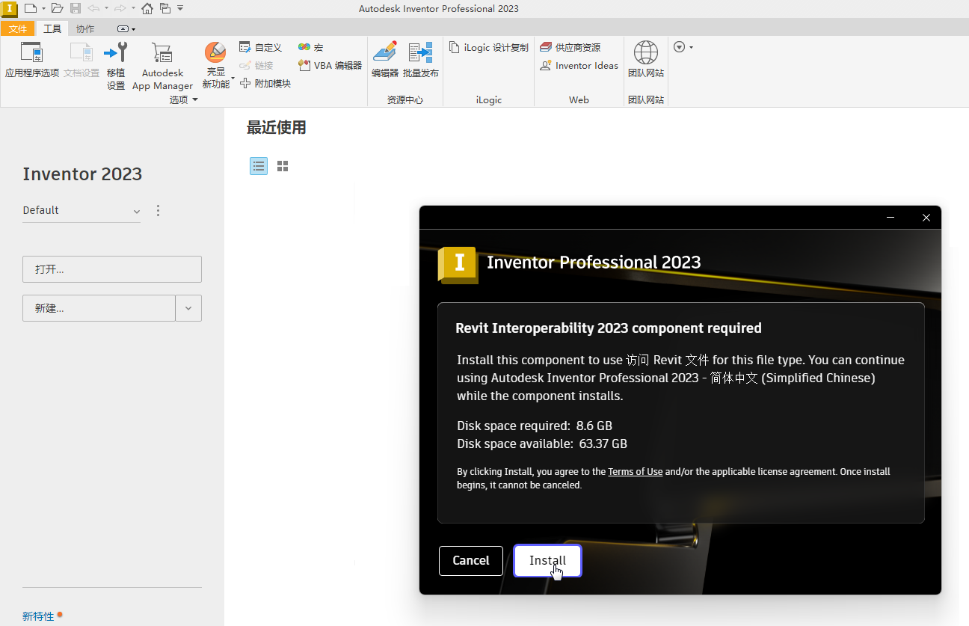
Task: Cancel the Revit Interoperability installation
Action: tap(471, 561)
